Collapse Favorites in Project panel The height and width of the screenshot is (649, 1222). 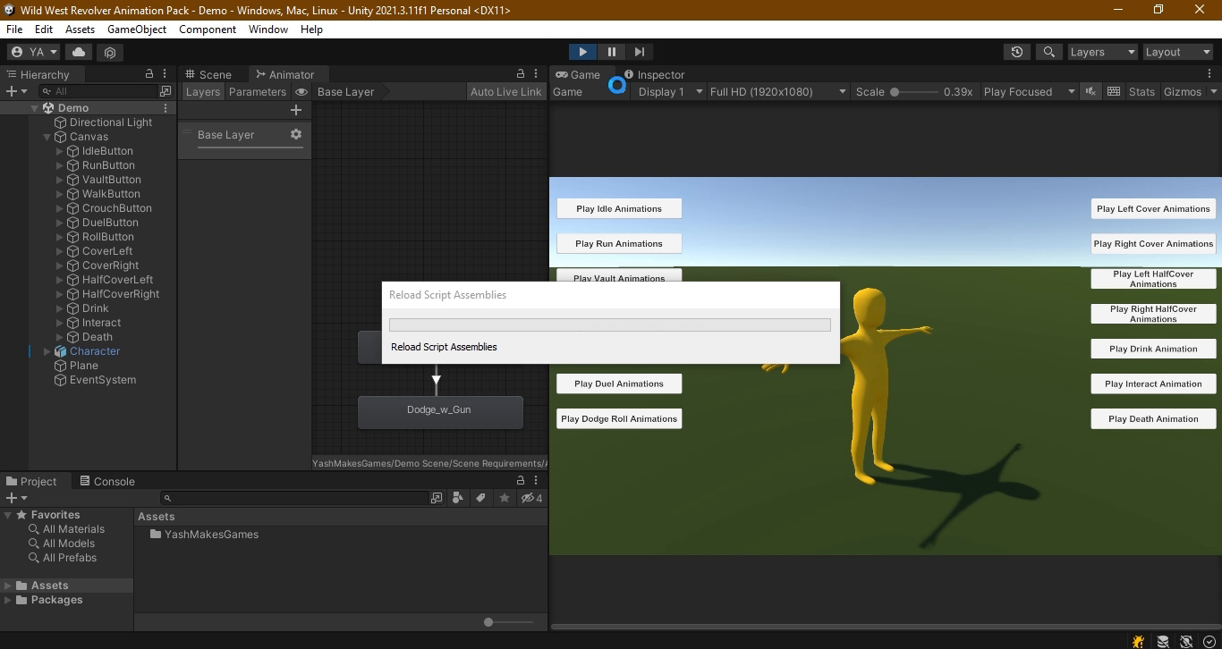pyautogui.click(x=8, y=515)
